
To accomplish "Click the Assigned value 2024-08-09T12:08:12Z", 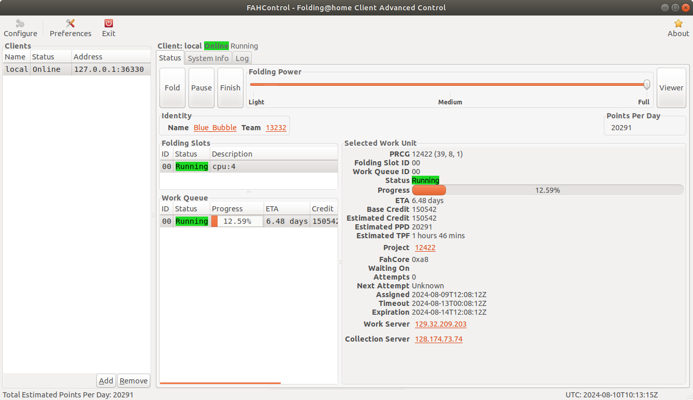I will point(449,295).
